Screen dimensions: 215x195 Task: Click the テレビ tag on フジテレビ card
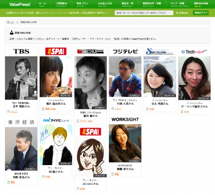point(118,109)
